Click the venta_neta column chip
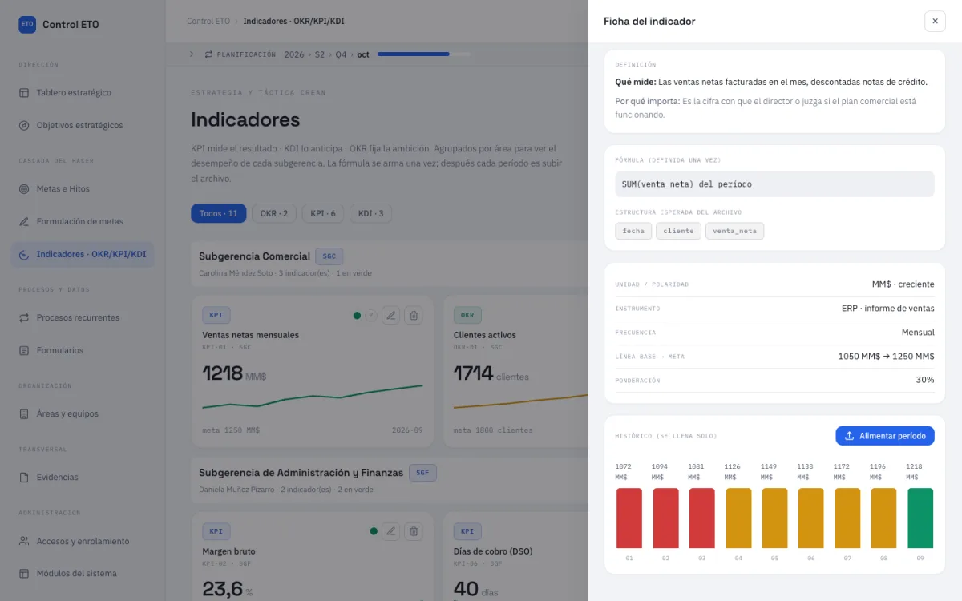Screen dimensions: 962x601 (735, 231)
